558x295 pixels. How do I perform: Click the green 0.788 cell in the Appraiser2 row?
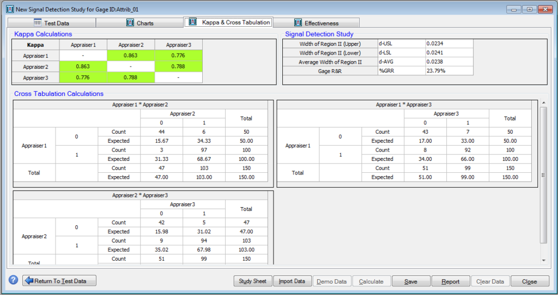(x=178, y=67)
